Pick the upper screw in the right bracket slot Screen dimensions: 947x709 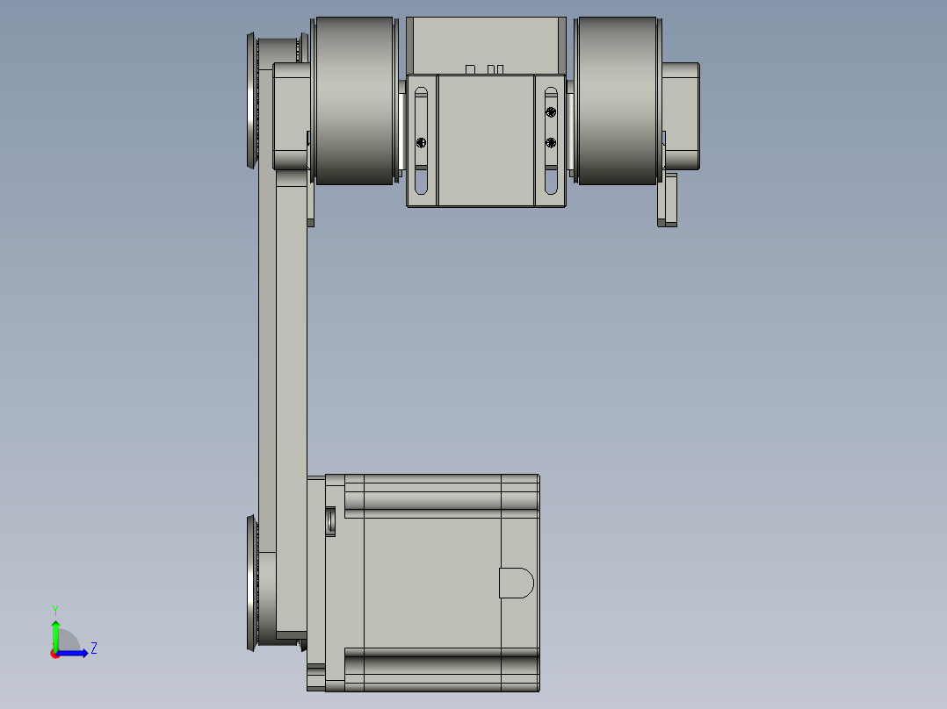pos(551,112)
